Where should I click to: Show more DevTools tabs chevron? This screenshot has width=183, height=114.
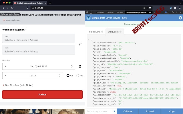click(154, 13)
